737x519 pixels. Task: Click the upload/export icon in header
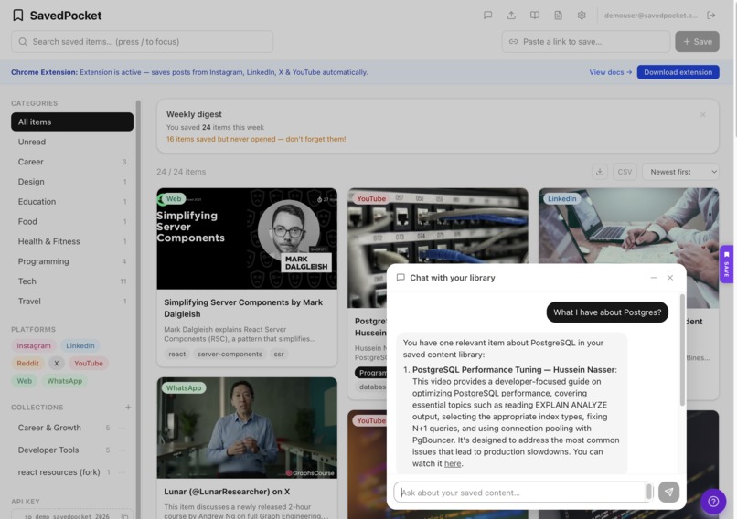coord(511,15)
